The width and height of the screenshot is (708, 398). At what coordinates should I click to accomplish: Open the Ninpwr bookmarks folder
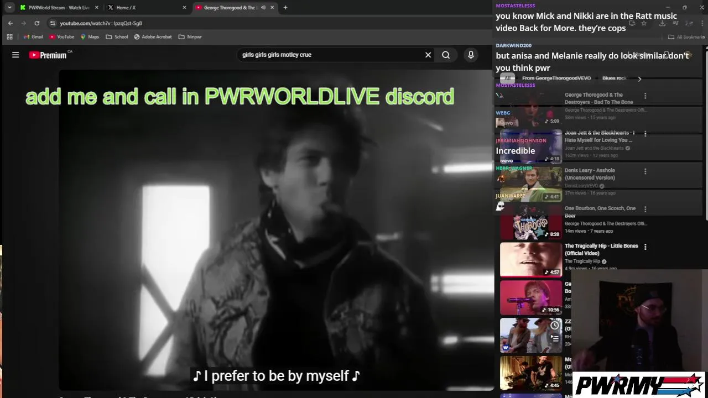(x=190, y=37)
